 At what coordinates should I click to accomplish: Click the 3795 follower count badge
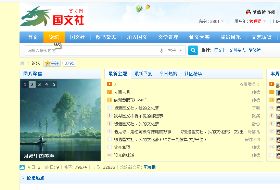[69, 63]
